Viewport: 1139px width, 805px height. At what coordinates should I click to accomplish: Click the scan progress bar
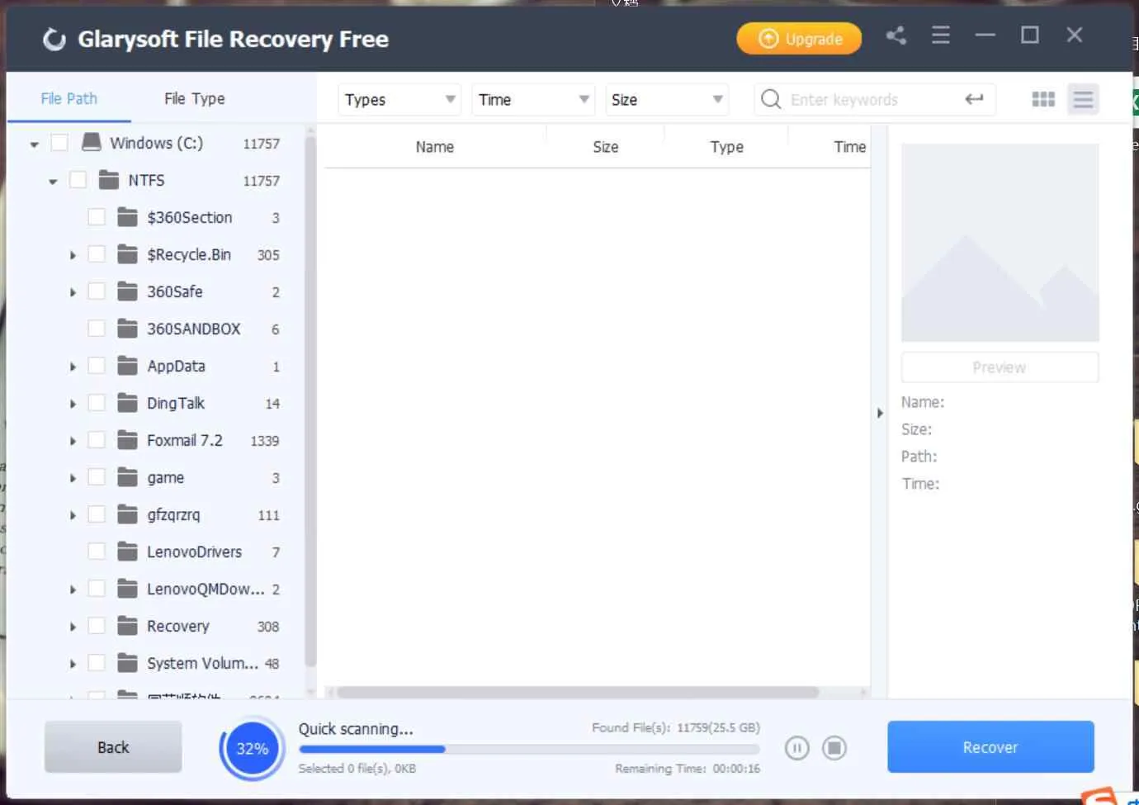[528, 749]
